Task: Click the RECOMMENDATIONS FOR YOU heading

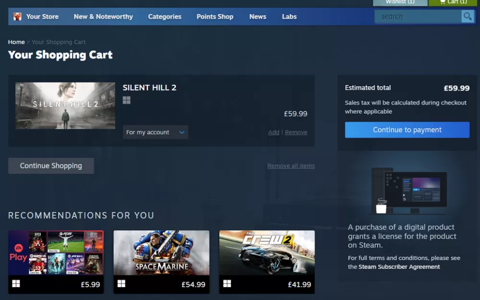Action: point(81,216)
